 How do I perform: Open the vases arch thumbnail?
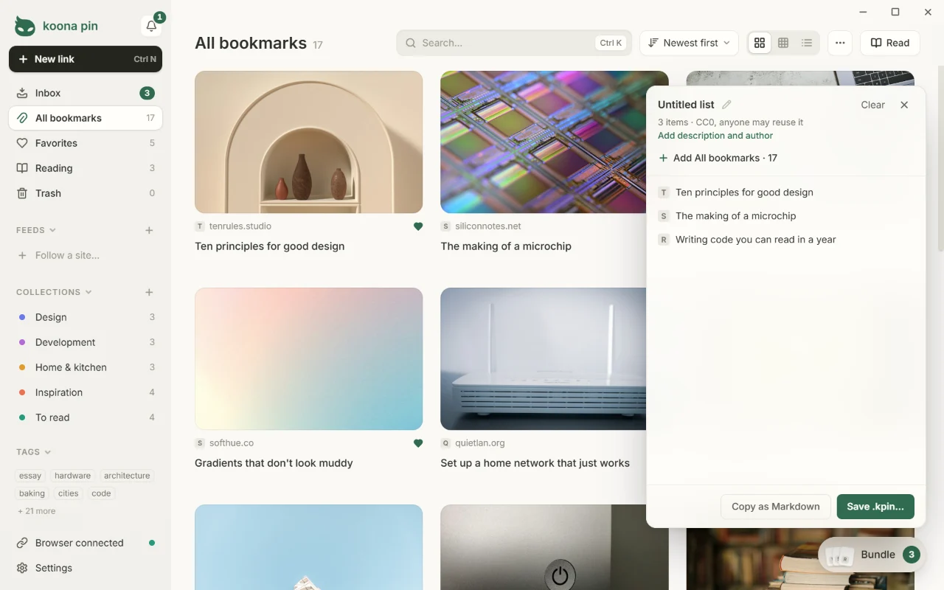coord(309,142)
